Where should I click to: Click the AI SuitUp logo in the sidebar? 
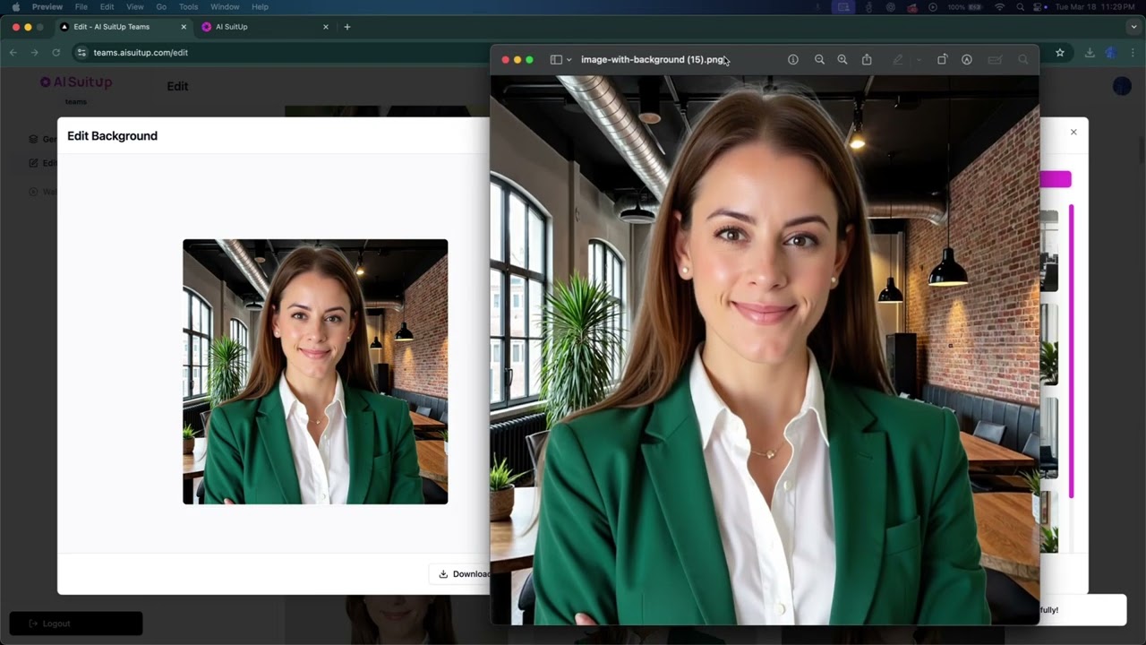point(75,82)
